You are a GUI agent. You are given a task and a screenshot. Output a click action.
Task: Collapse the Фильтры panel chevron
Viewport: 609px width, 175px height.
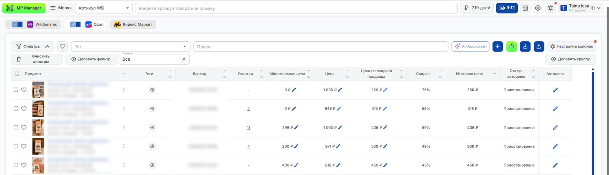coord(47,46)
